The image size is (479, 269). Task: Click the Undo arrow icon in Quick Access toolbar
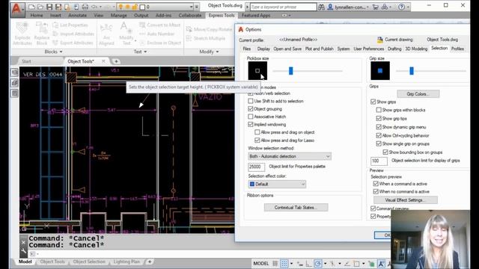click(94, 7)
